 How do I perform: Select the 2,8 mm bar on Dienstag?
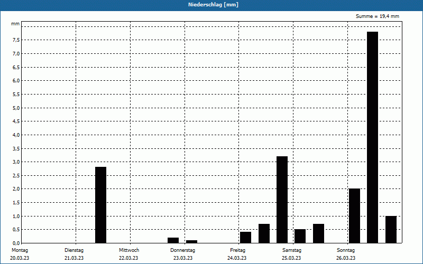pyautogui.click(x=100, y=205)
